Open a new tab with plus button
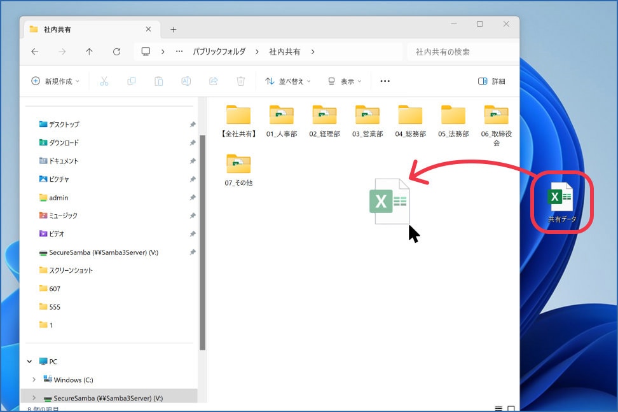The image size is (618, 412). 173,30
